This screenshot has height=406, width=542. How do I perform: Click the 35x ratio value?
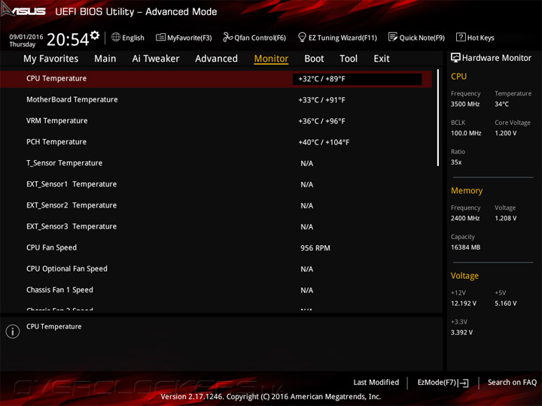point(456,162)
